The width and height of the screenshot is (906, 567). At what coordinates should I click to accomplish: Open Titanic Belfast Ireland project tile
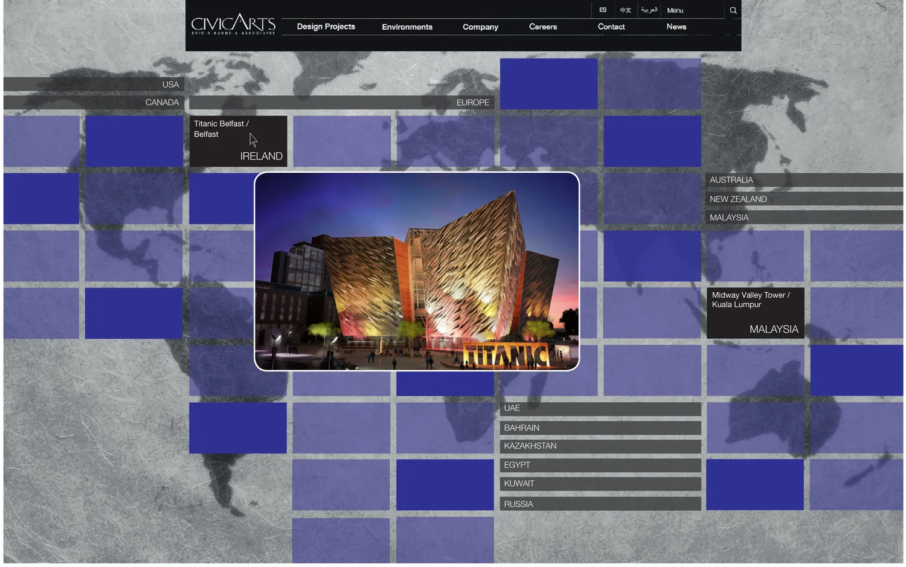[x=238, y=141]
